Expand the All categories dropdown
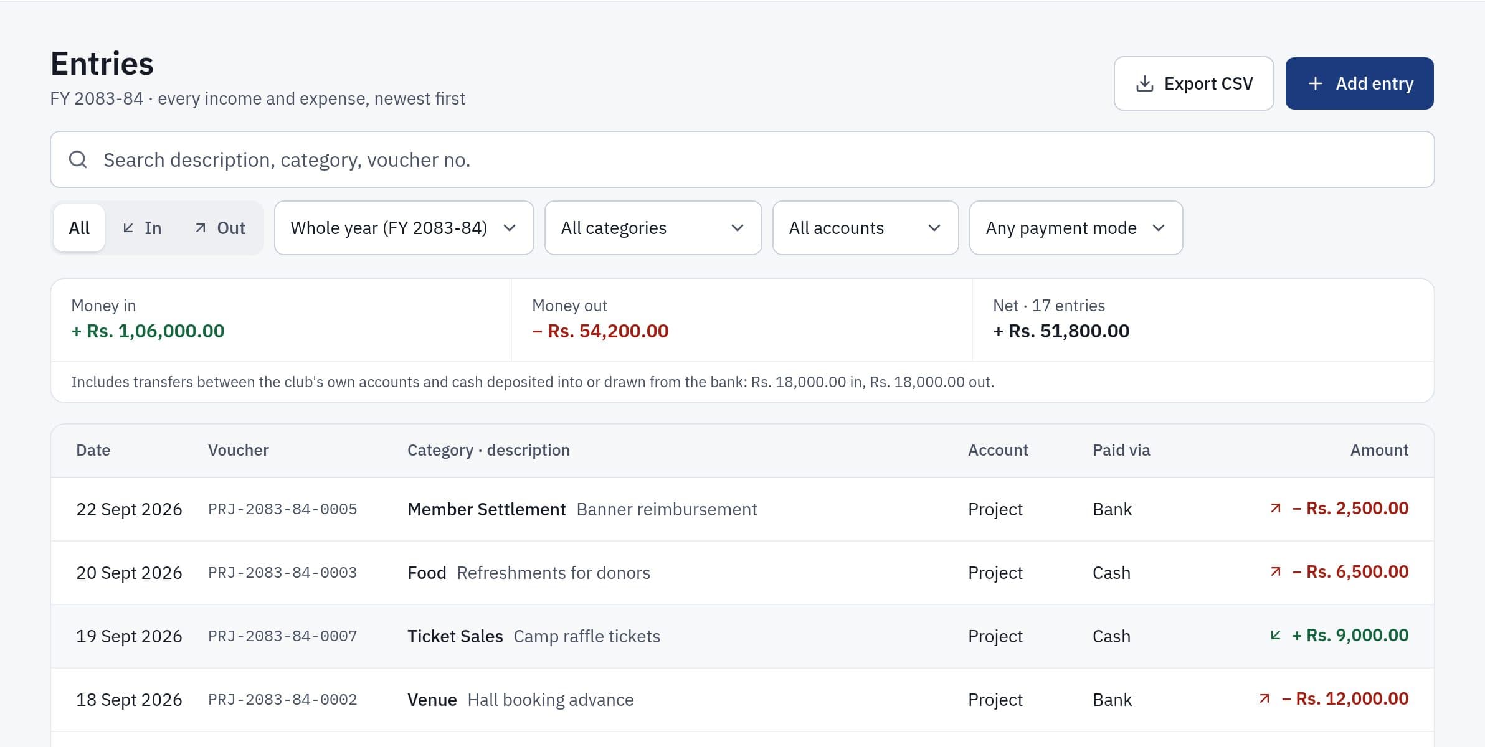 click(x=653, y=228)
